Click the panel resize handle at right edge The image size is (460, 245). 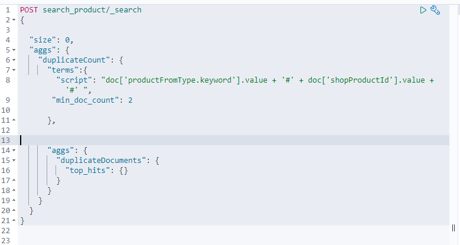(454, 228)
